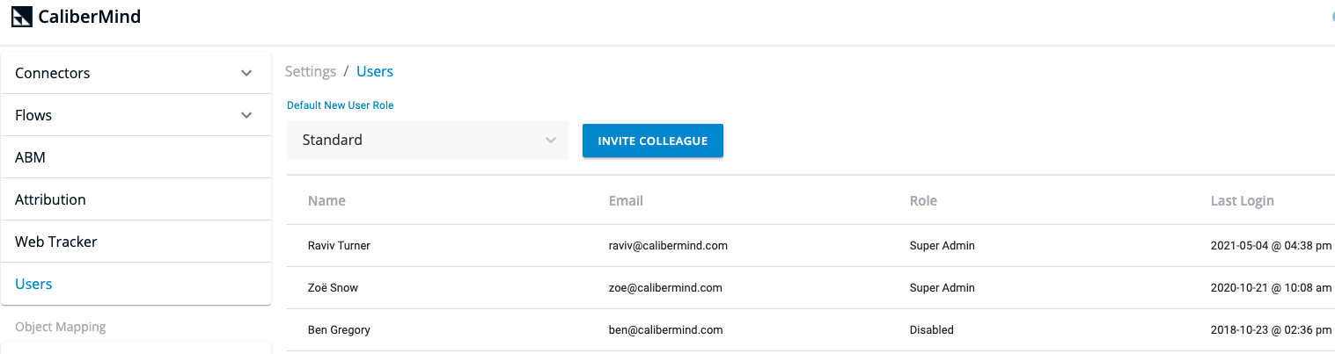1335x354 pixels.
Task: Sort by the Name column header
Action: click(x=326, y=200)
